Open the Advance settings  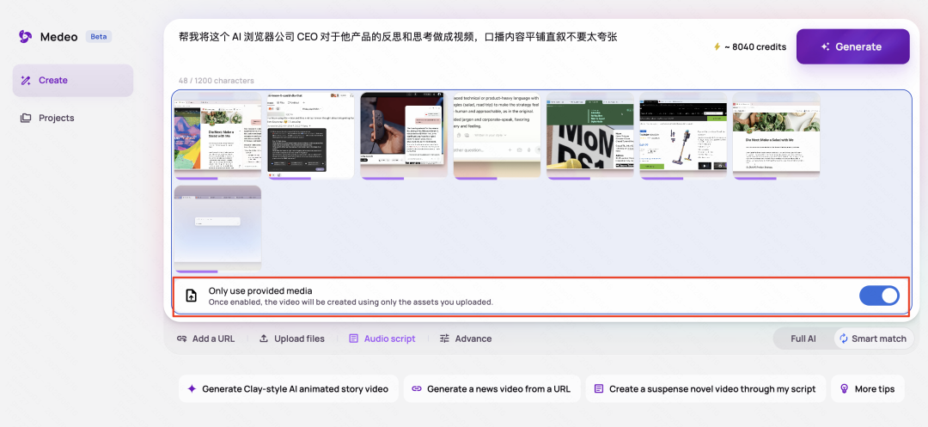(466, 339)
